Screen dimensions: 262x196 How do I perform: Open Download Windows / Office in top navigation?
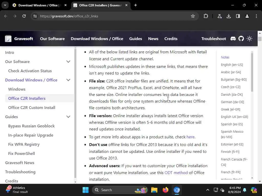[x=97, y=39]
